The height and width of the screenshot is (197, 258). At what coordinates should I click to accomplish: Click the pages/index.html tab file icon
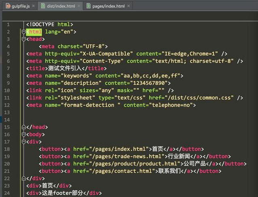point(88,6)
